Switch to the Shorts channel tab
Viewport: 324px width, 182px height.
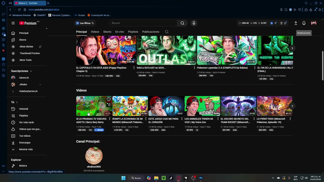tap(107, 32)
